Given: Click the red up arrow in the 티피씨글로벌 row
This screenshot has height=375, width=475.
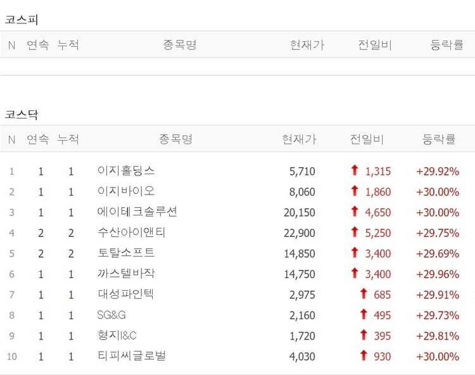Looking at the screenshot, I should click(x=364, y=356).
